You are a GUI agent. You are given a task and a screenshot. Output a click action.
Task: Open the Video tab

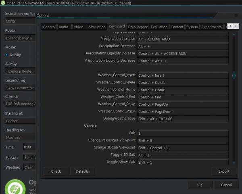coord(78,27)
